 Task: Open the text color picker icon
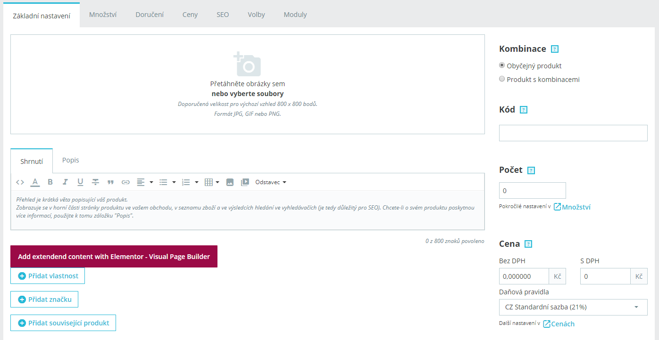35,182
